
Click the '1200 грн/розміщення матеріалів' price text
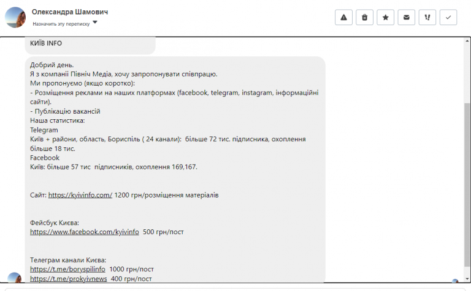click(x=166, y=195)
